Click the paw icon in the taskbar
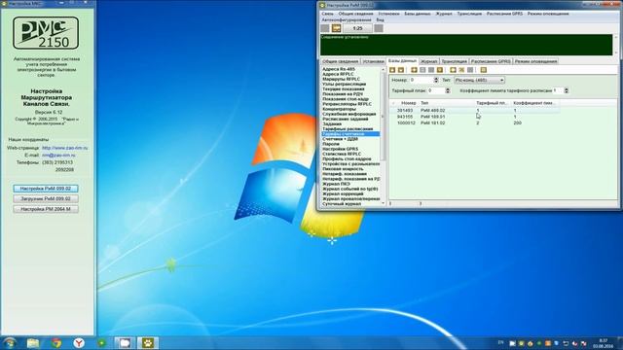This screenshot has height=350, width=623. coord(148,343)
